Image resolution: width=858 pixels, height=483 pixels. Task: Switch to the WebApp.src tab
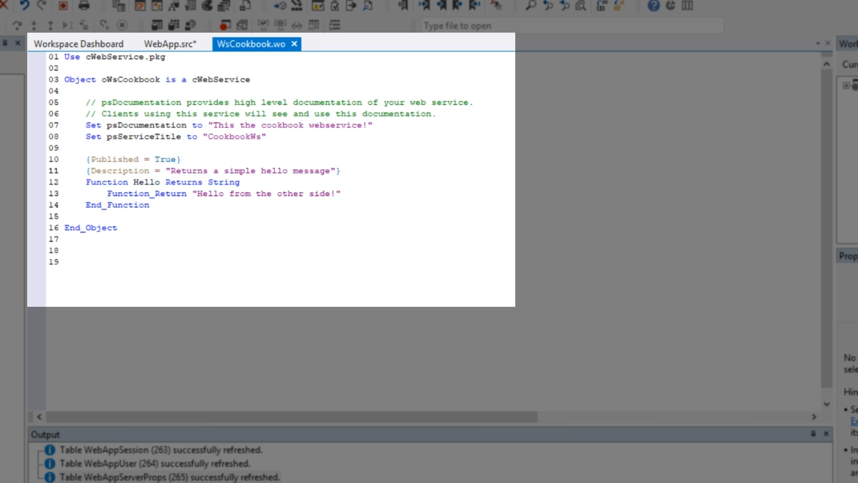170,44
